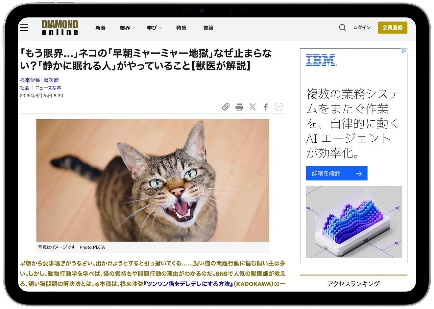
Task: Expand the 業界 dropdown menu
Action: coord(128,28)
